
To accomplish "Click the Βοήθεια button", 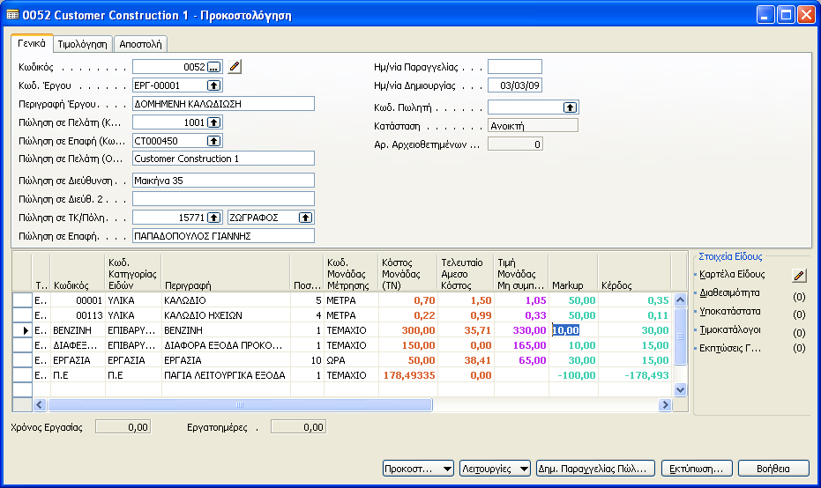I will (773, 469).
